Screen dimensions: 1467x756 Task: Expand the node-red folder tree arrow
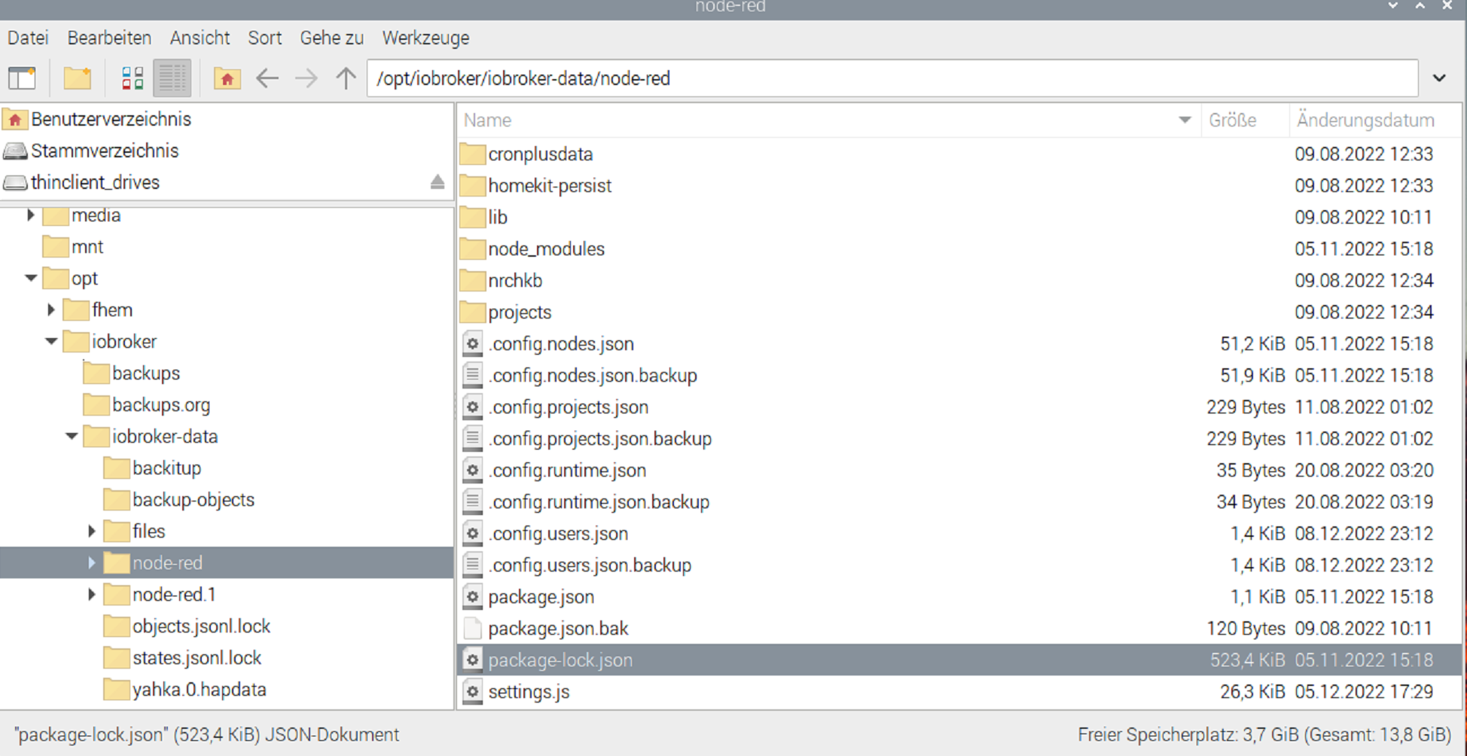[92, 563]
